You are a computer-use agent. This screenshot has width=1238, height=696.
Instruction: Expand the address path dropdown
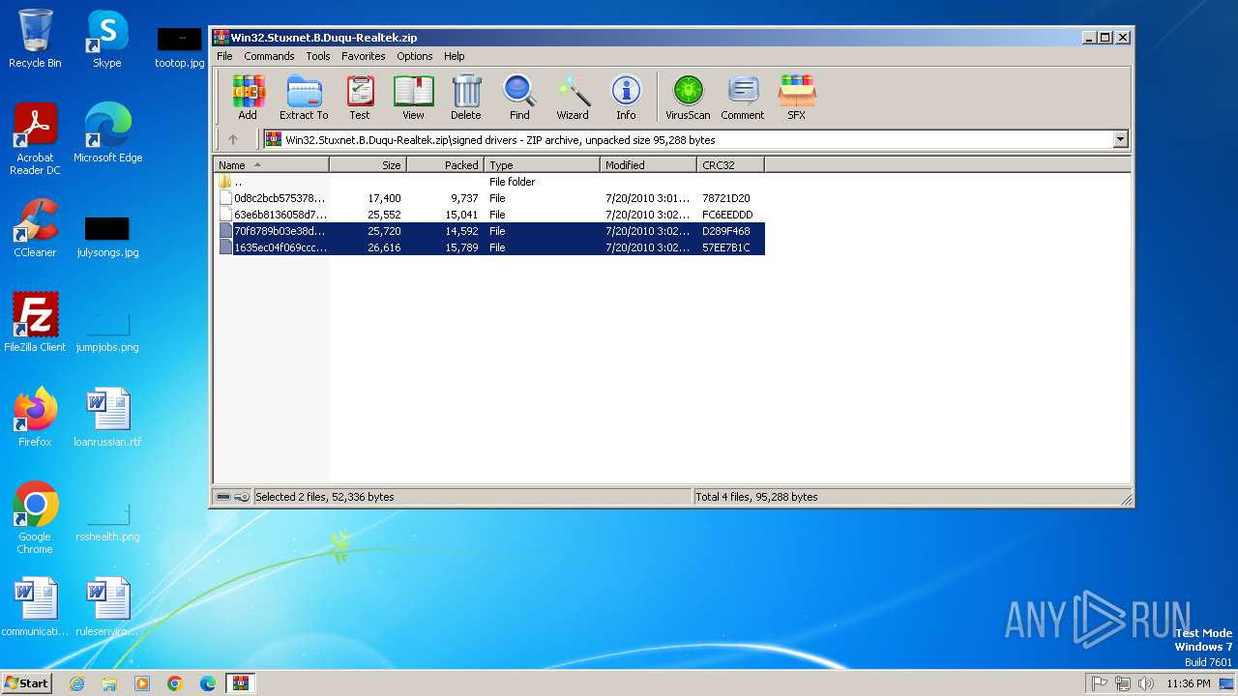1120,139
